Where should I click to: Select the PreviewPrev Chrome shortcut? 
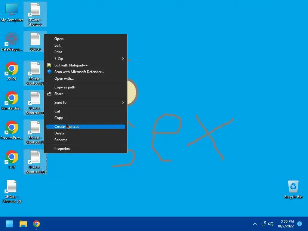click(12, 130)
